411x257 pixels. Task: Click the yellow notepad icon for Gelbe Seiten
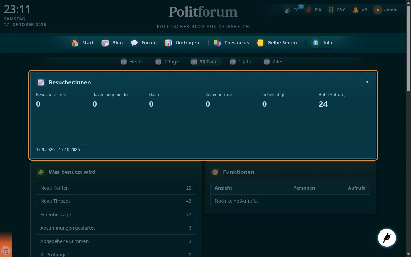(260, 43)
